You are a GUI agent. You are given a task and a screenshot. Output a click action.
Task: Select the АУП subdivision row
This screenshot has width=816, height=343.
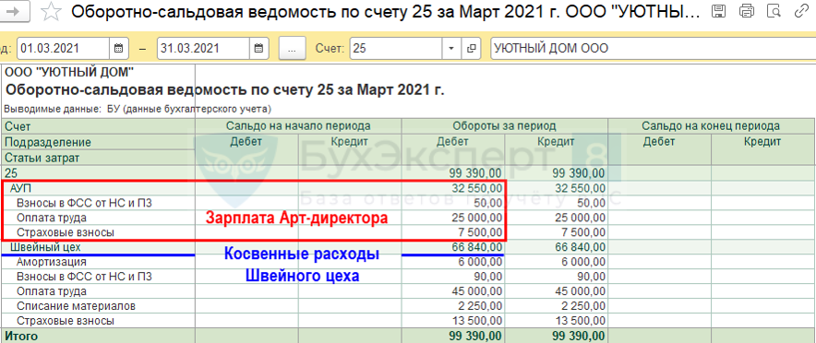point(408,187)
